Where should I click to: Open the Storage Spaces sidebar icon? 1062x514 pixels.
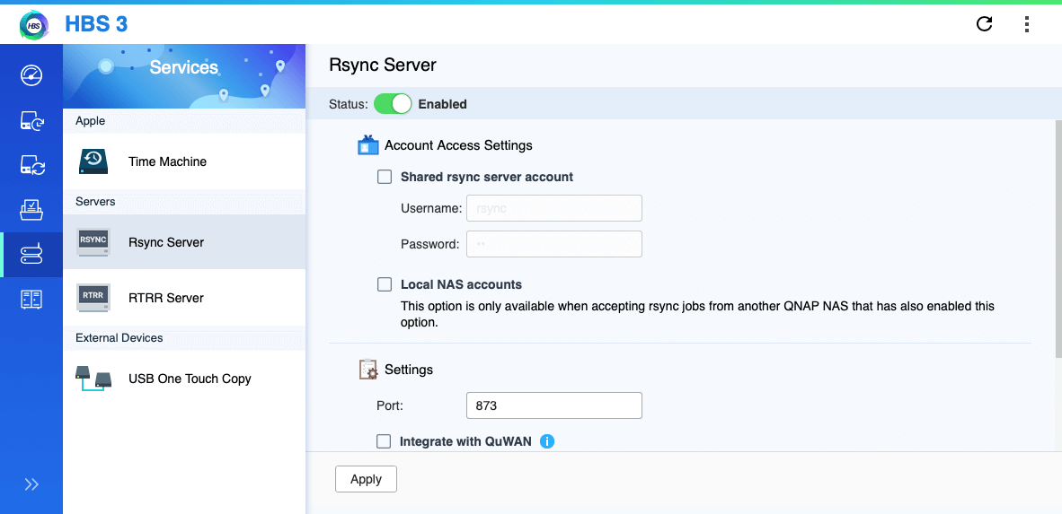pyautogui.click(x=31, y=300)
